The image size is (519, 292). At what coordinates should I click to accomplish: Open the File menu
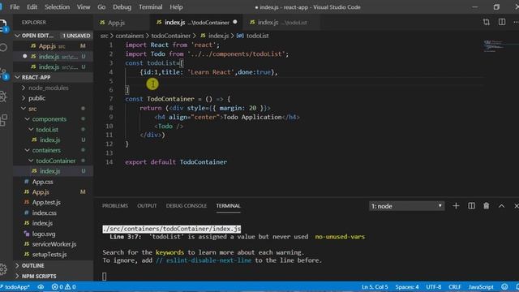click(x=15, y=7)
